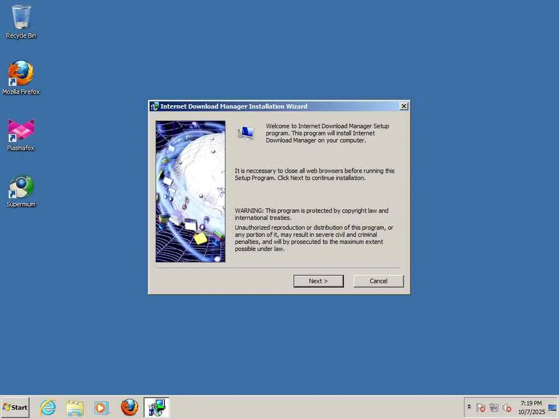Open Windows Explorer from the taskbar
This screenshot has height=419, width=559.
coord(74,408)
